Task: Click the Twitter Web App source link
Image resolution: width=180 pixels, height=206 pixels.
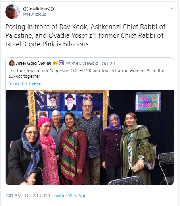Action: pos(70,196)
